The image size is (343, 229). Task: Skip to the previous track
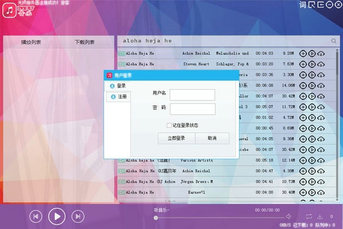(35, 216)
